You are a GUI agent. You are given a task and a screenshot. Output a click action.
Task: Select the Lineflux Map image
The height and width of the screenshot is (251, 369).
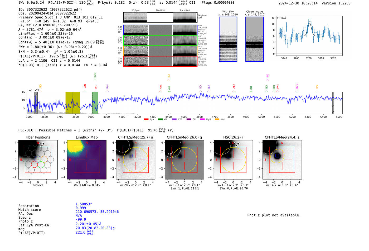tap(87, 160)
